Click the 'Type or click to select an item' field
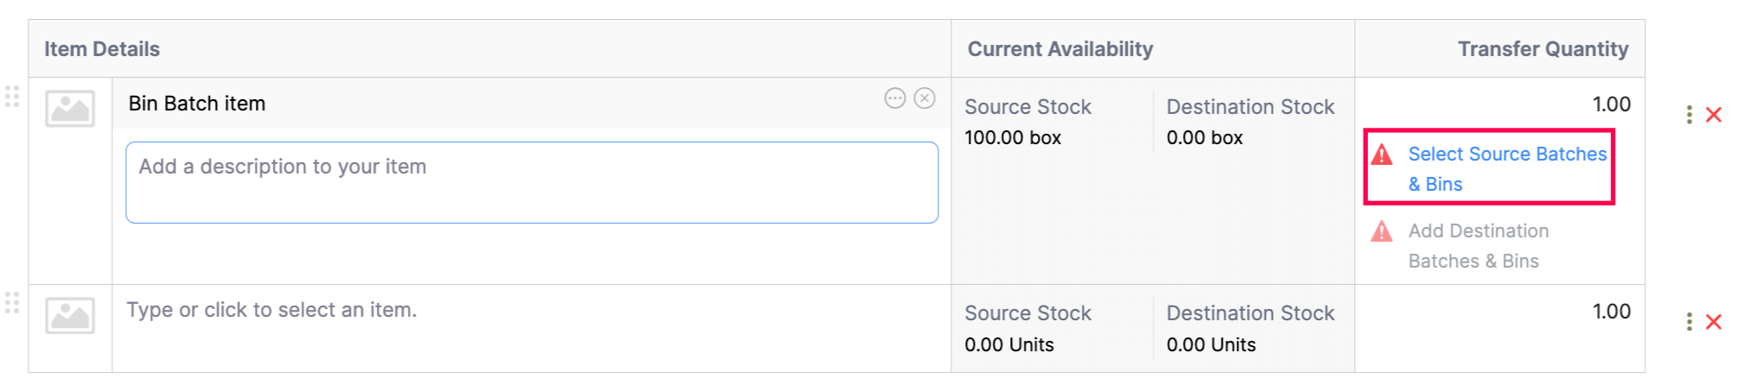This screenshot has height=391, width=1762. (x=518, y=310)
